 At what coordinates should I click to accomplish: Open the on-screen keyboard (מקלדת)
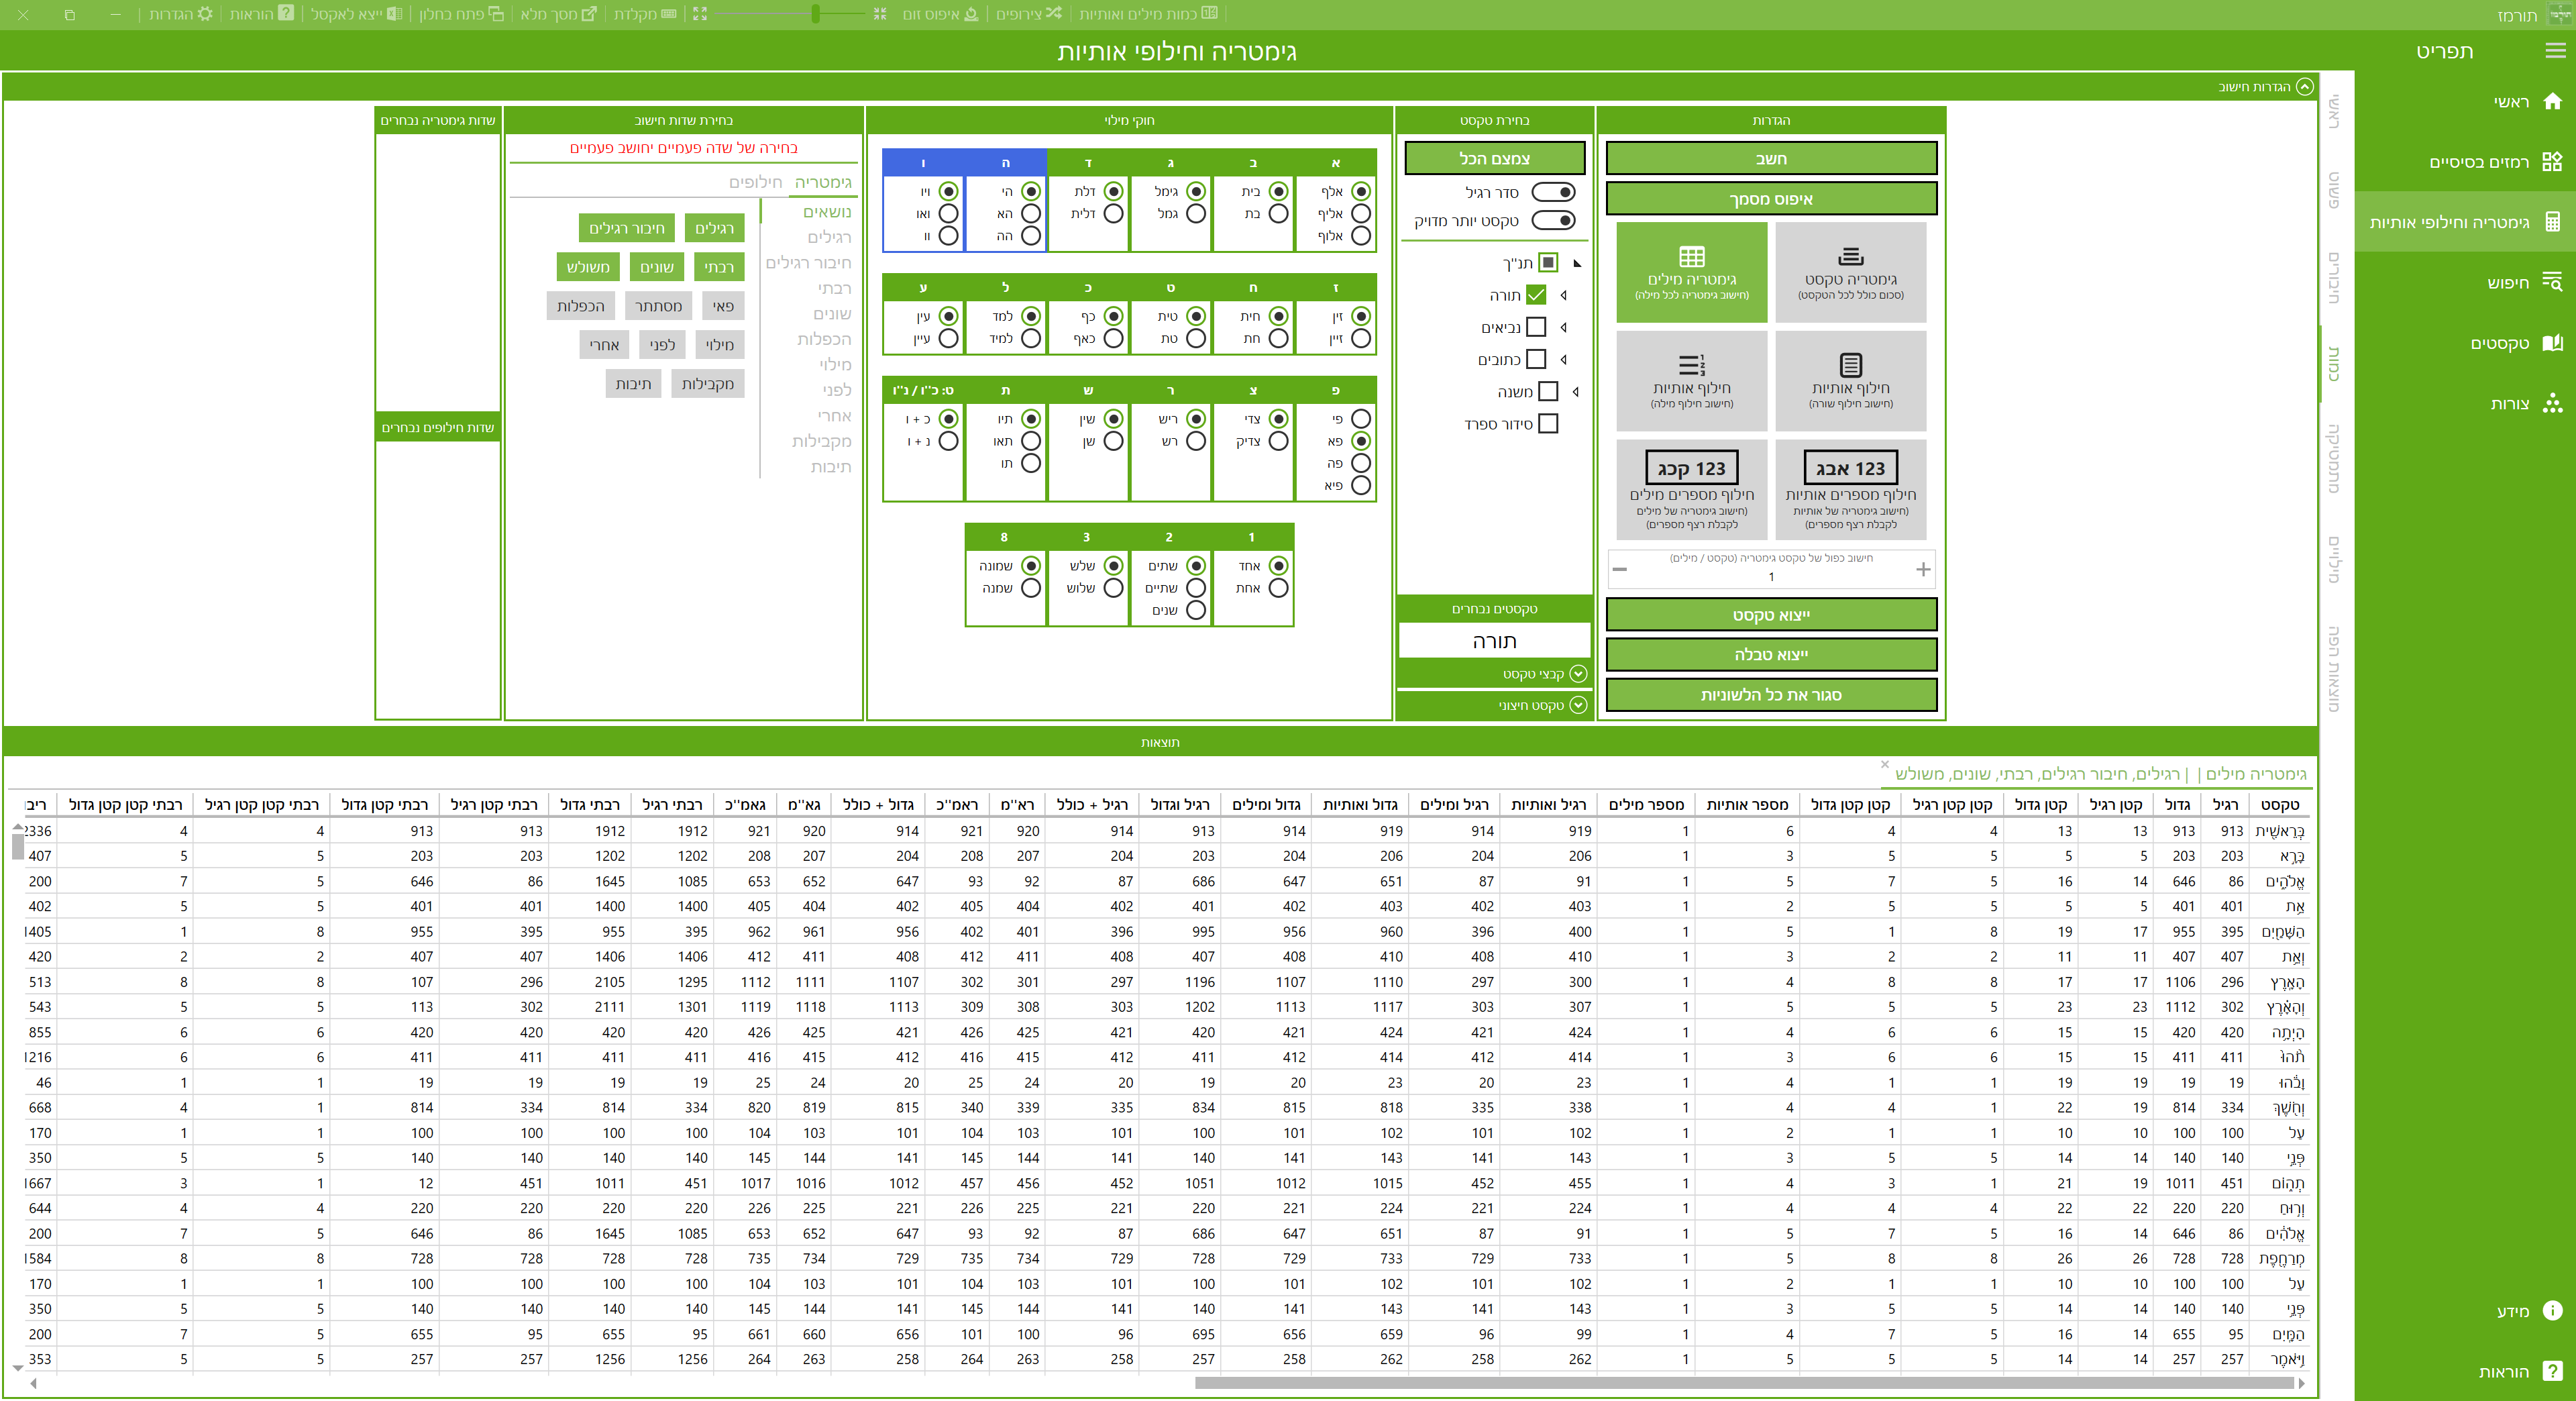pos(669,14)
